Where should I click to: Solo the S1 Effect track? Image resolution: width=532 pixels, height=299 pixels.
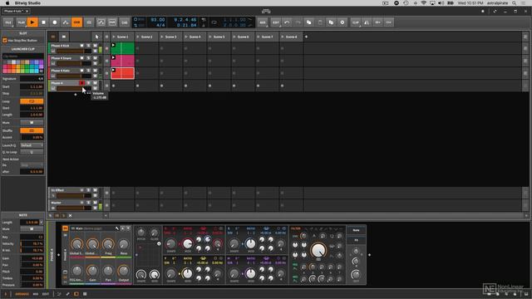tap(89, 190)
